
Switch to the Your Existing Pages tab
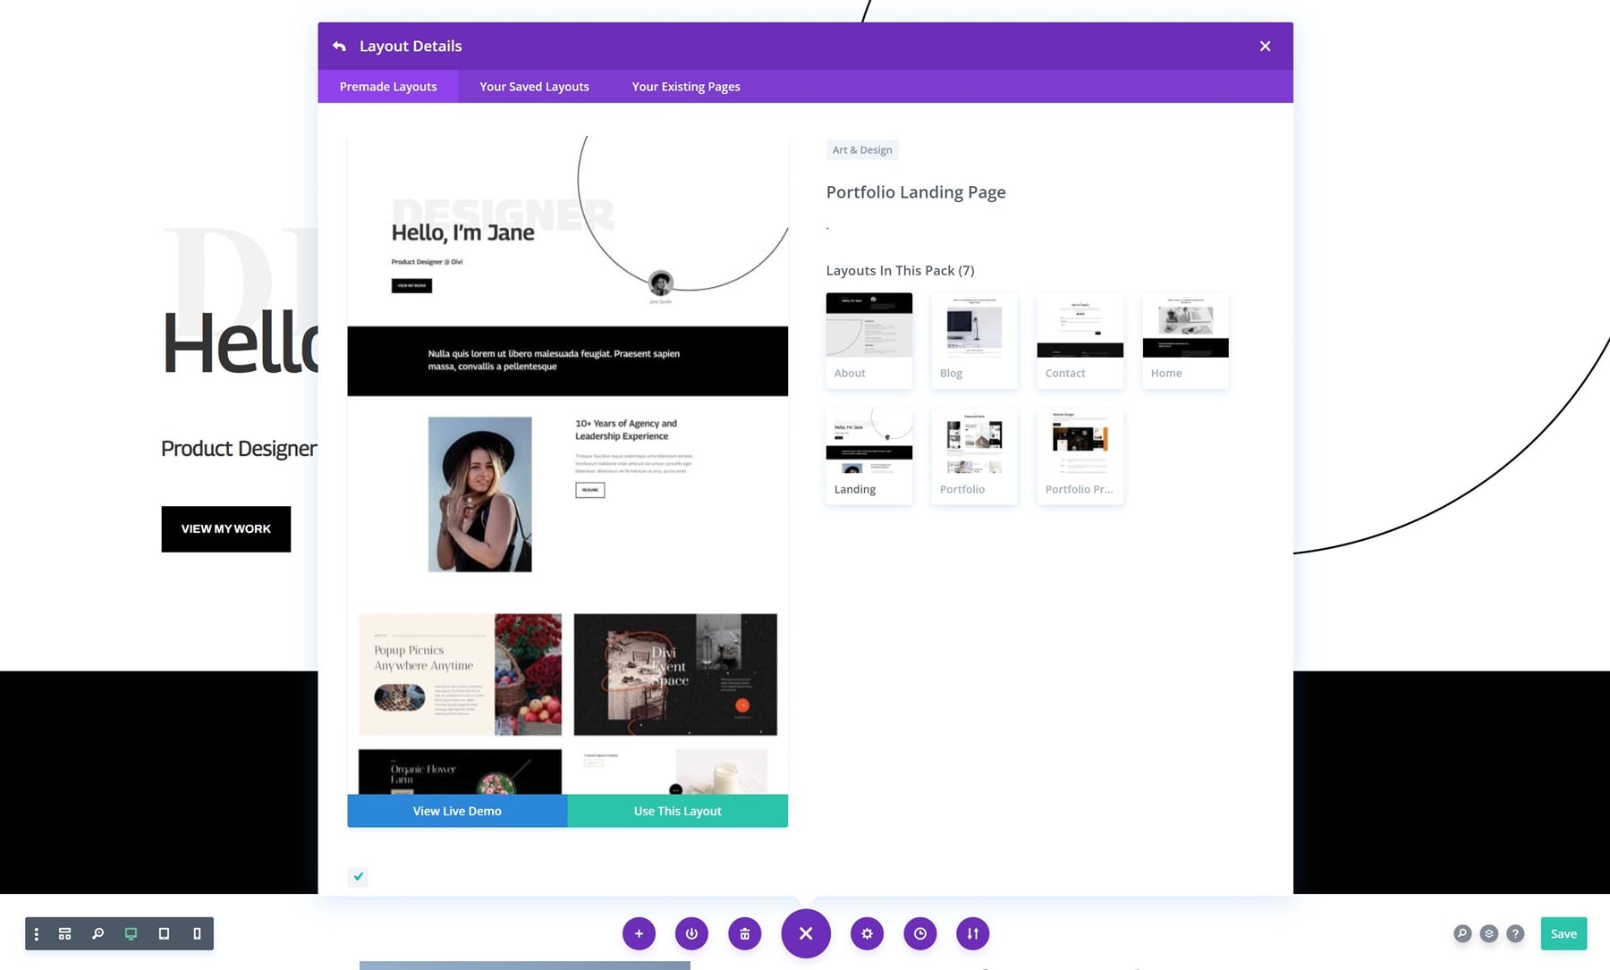(x=685, y=86)
